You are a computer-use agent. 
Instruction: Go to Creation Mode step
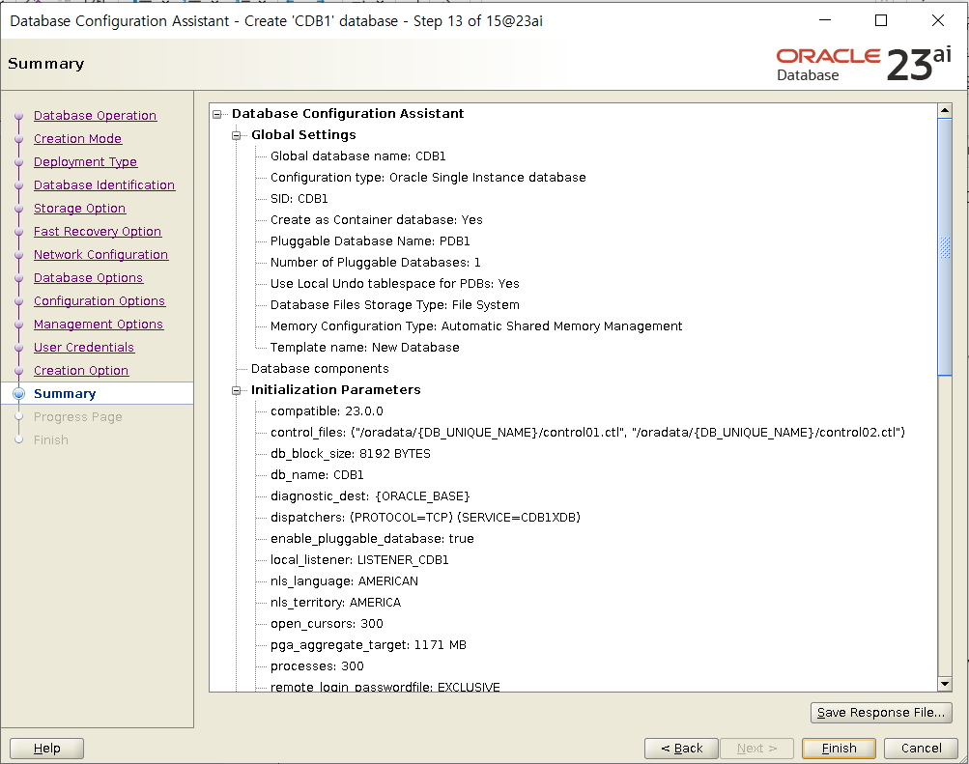coord(78,139)
